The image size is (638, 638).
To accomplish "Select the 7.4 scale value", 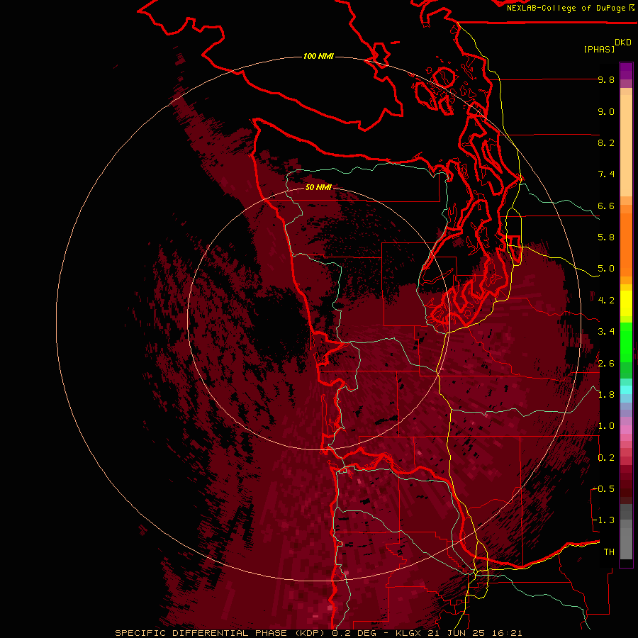I will click(x=606, y=174).
